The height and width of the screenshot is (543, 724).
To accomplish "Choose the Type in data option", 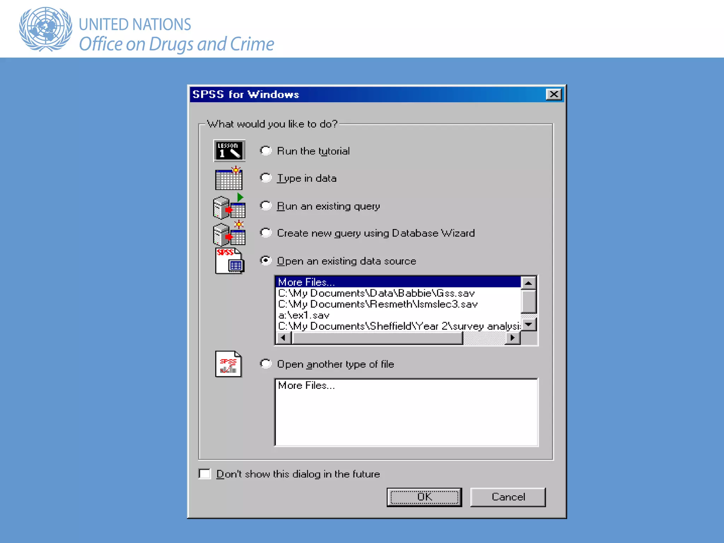I will click(266, 178).
